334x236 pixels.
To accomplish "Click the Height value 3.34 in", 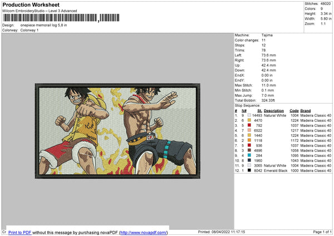I will [x=326, y=13].
